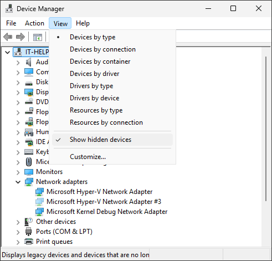The image size is (272, 261).
Task: Expand the Monitors category
Action: coord(18,172)
